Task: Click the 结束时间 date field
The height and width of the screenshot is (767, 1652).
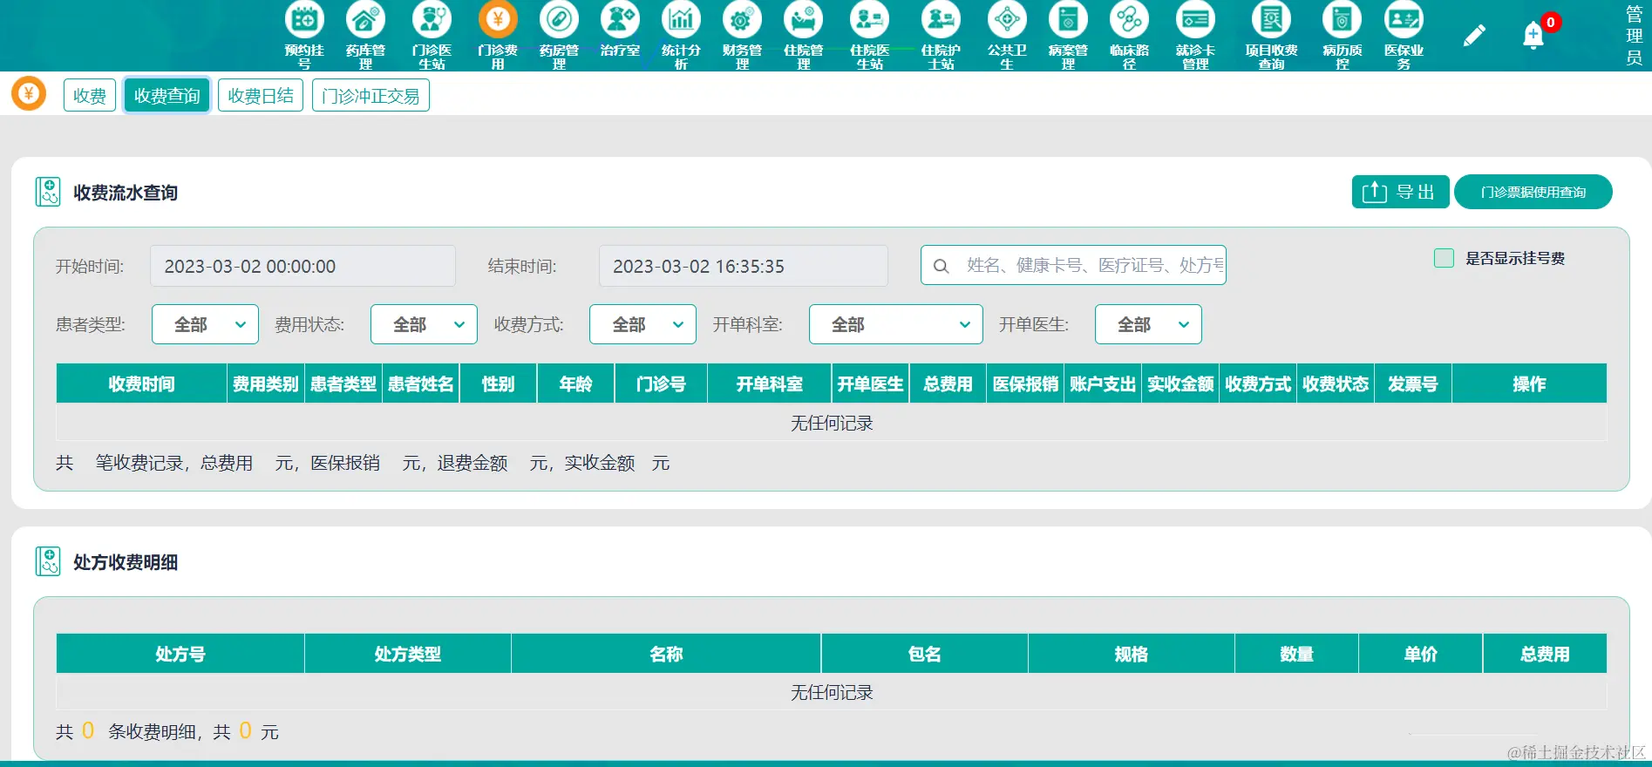Action: point(744,266)
